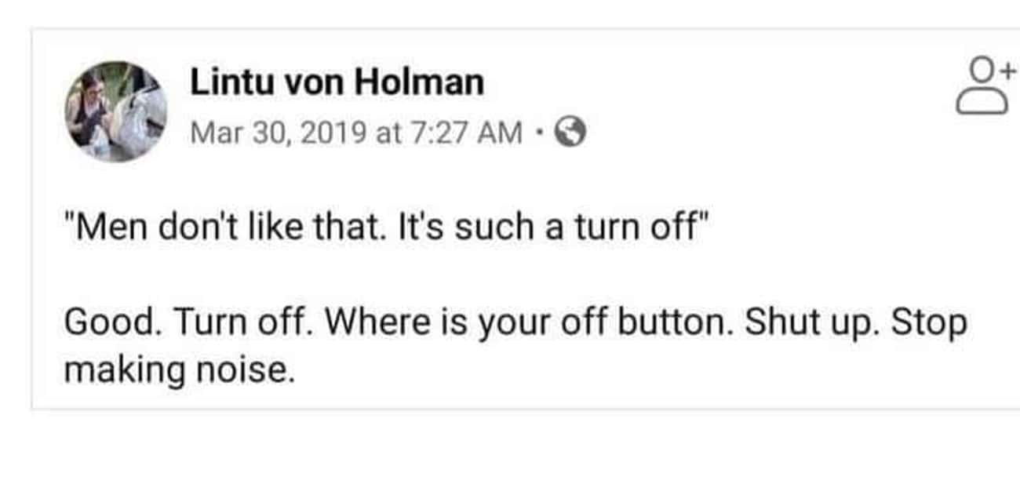Open the post via the "Mar 30, 2019" date
The height and width of the screenshot is (484, 1020).
(x=279, y=134)
